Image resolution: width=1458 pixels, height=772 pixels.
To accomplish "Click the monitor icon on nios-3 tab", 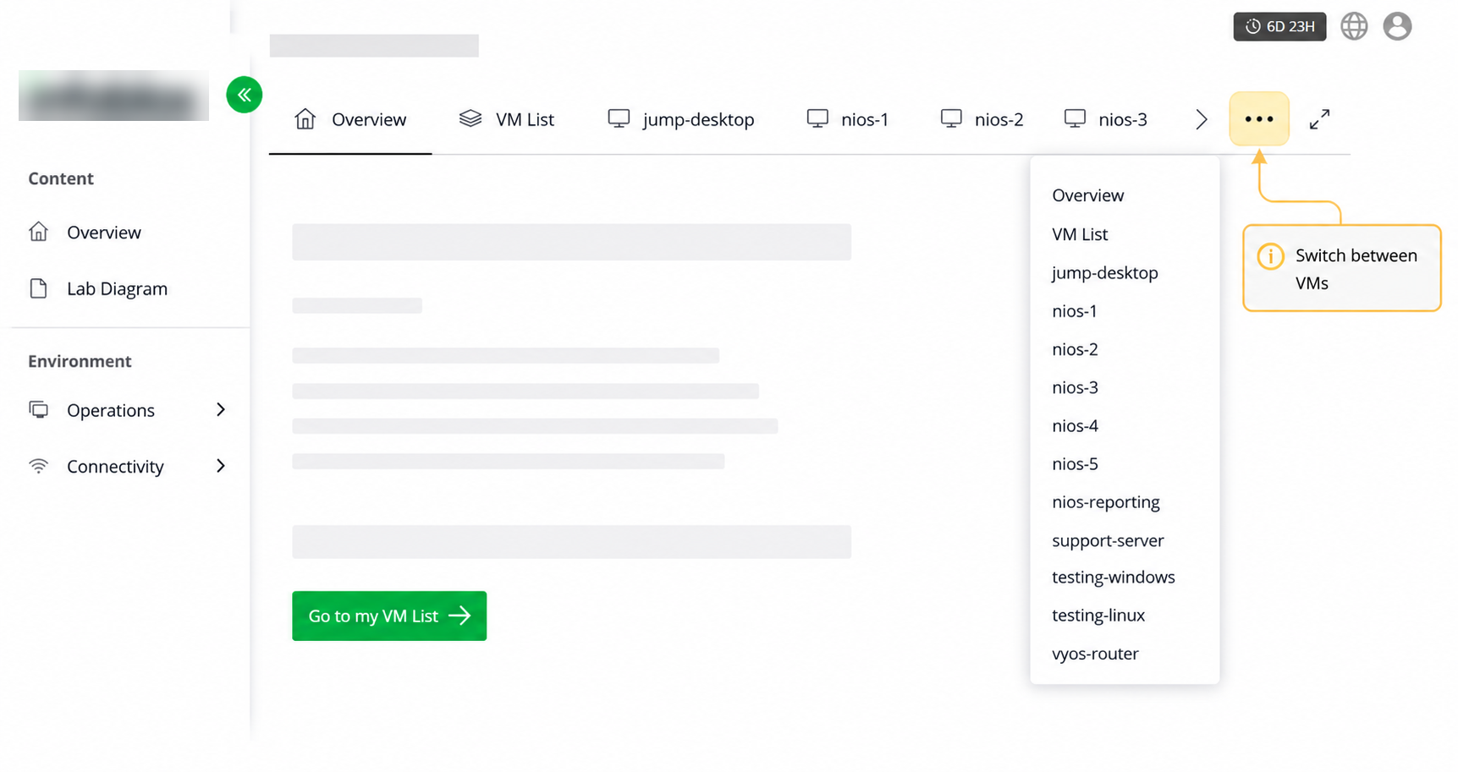I will click(1075, 119).
